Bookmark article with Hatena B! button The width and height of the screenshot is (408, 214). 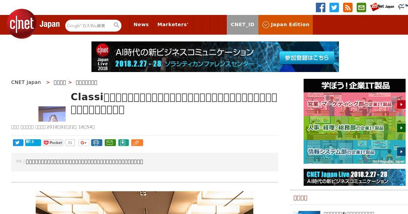(33, 142)
